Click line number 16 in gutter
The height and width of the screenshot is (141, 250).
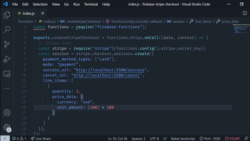23,107
